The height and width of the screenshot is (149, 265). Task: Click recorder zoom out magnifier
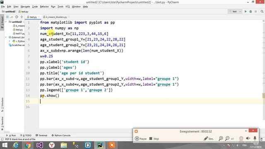point(227,139)
